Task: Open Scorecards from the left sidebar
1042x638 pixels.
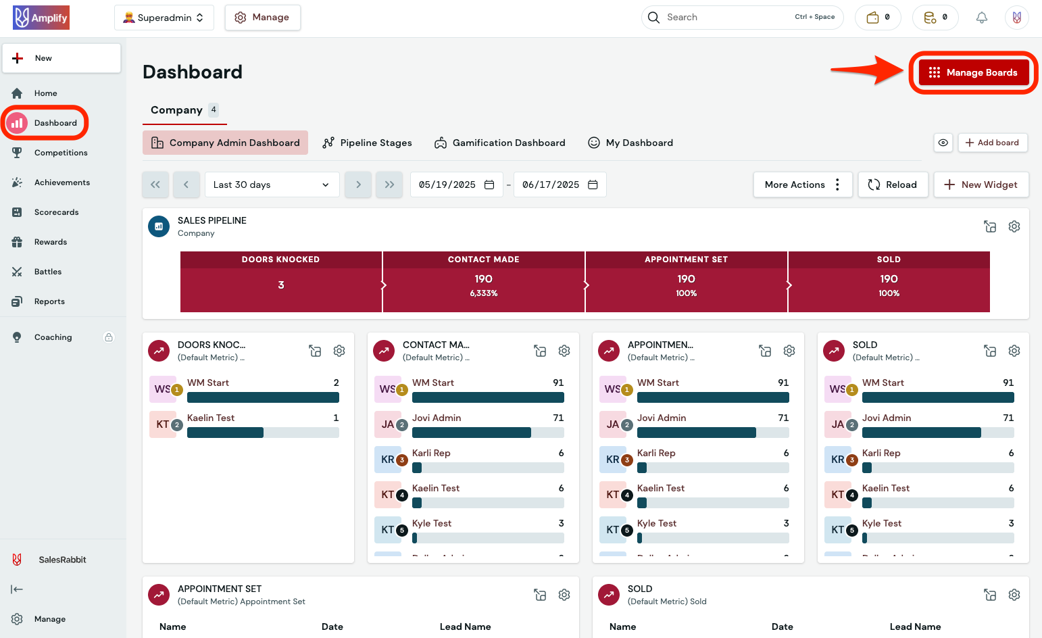Action: click(x=17, y=212)
